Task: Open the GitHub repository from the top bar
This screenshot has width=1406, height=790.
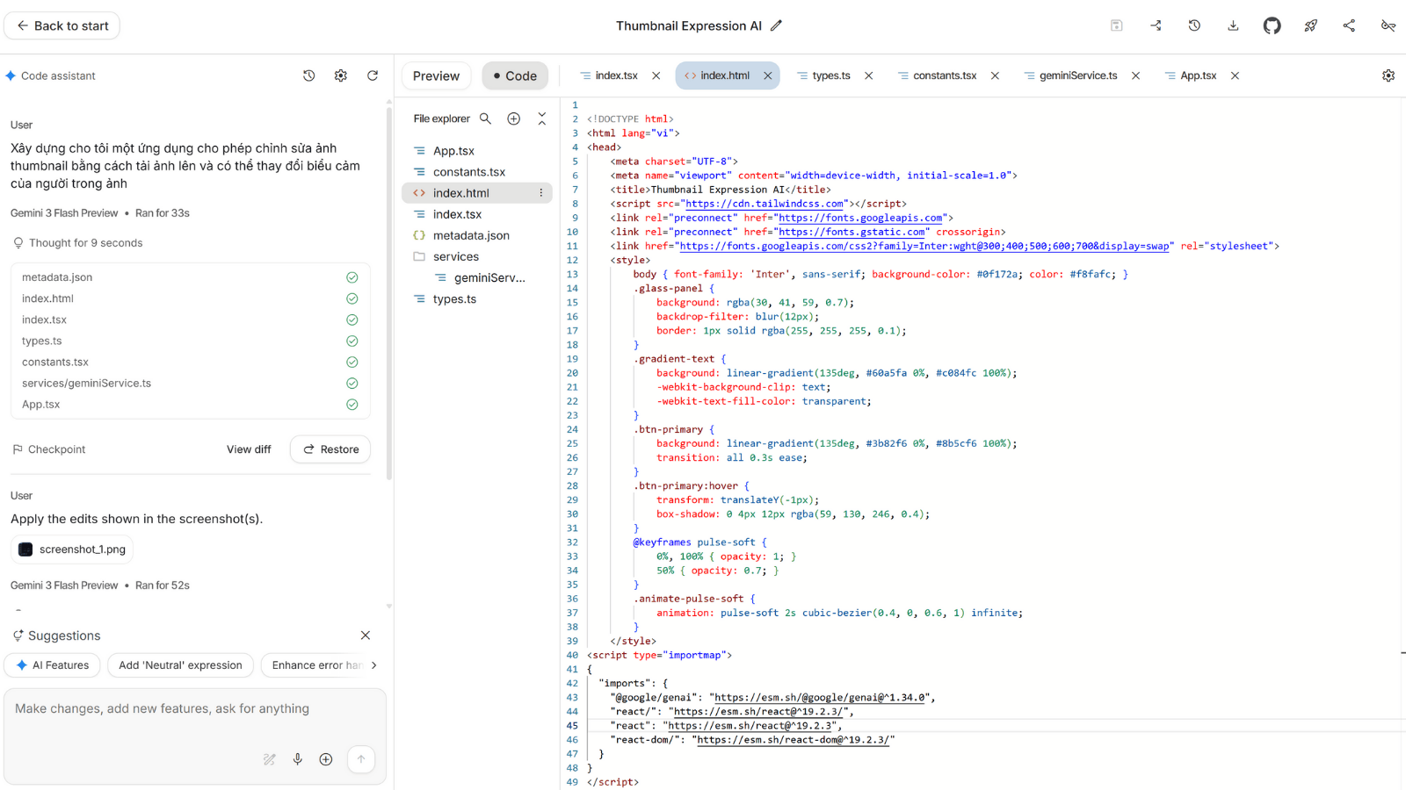Action: [x=1272, y=25]
